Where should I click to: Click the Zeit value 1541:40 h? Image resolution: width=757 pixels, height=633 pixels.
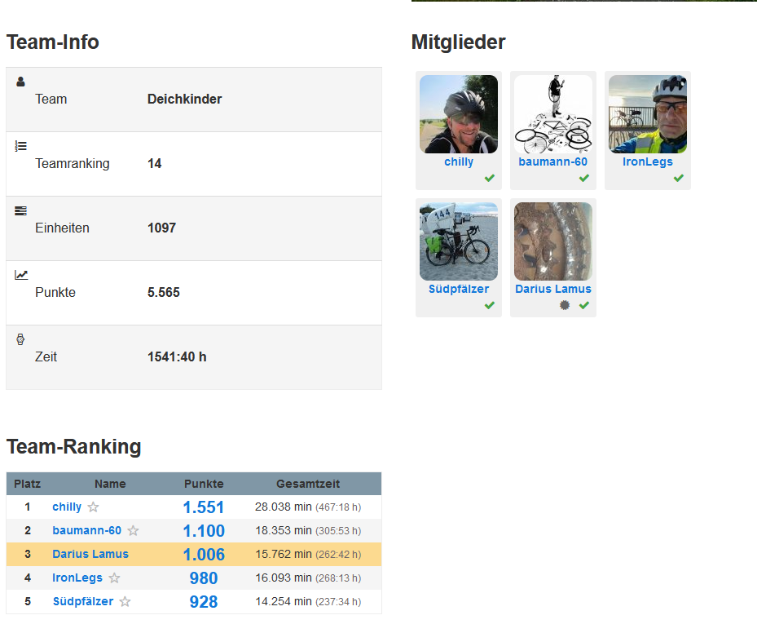coord(177,357)
